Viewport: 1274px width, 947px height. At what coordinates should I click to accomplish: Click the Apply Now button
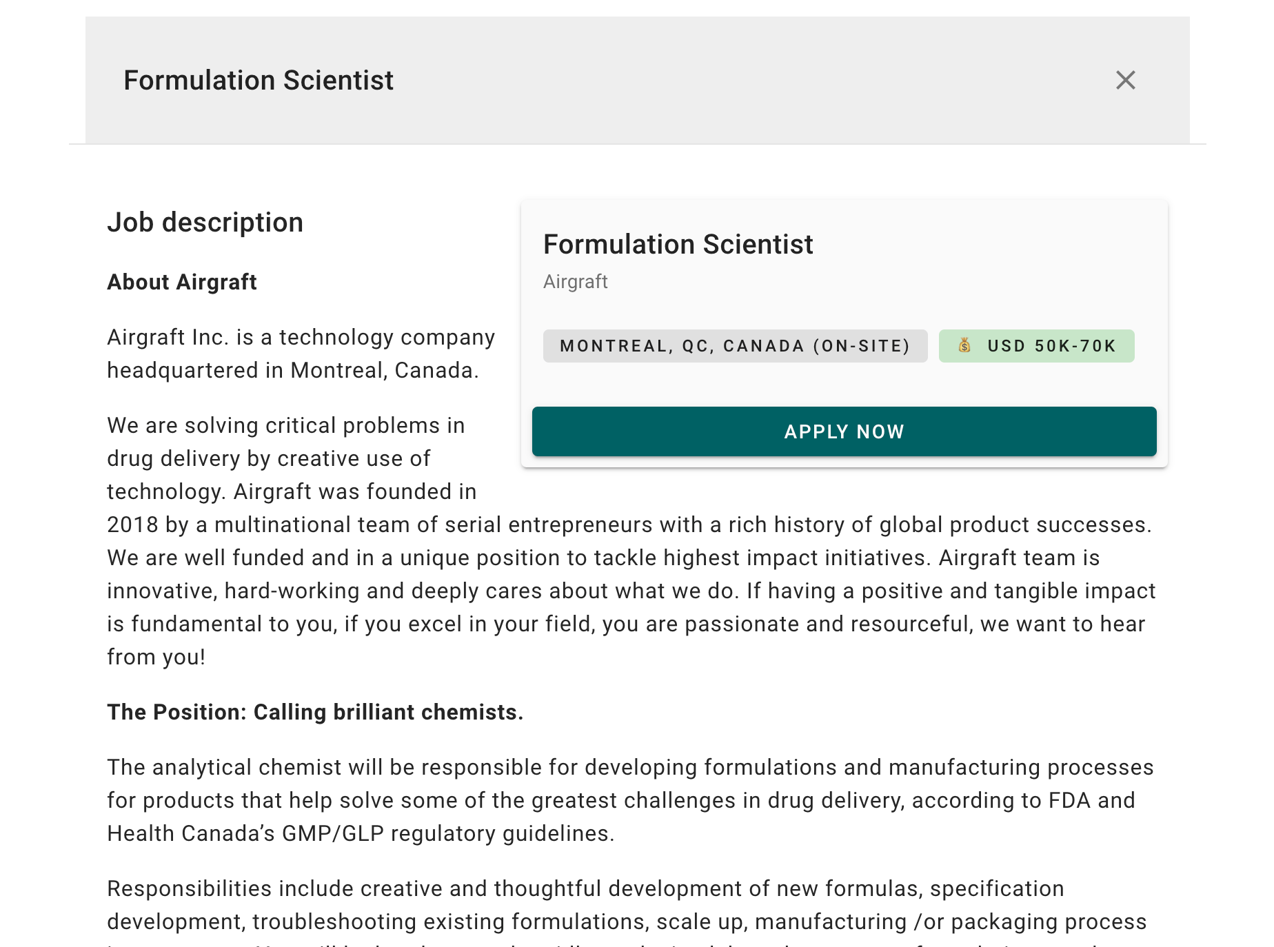pos(844,431)
